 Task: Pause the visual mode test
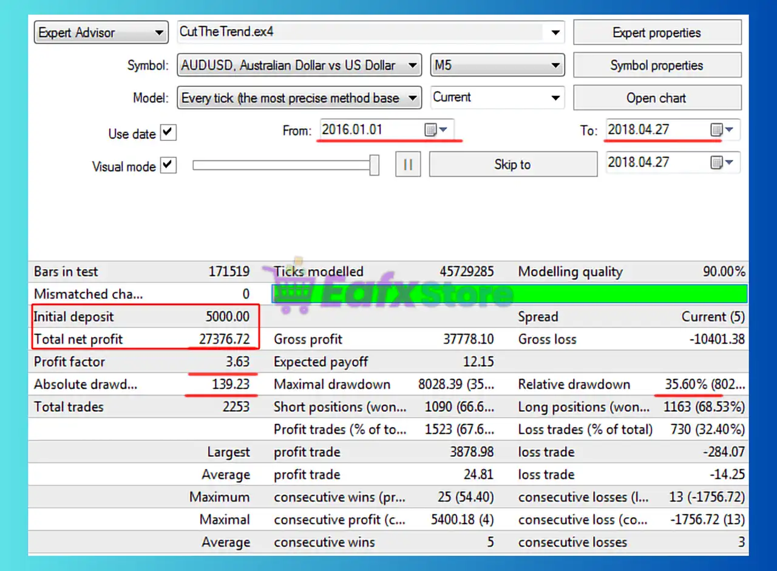tap(408, 165)
